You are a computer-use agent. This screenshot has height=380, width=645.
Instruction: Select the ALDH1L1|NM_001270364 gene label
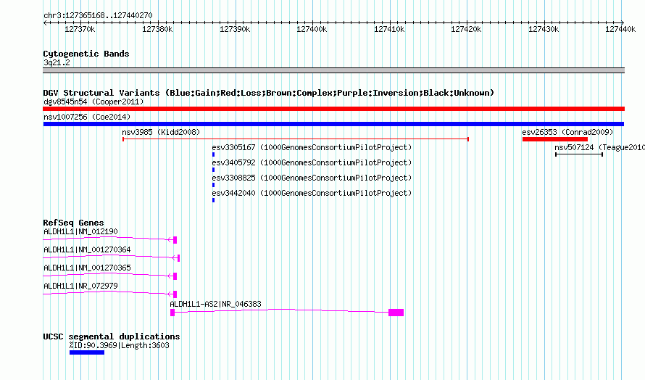[87, 249]
